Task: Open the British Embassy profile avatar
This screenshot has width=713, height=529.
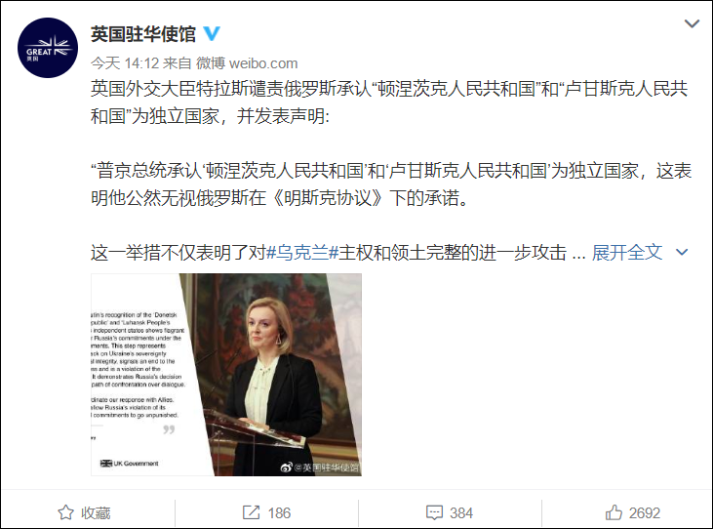Action: 48,48
